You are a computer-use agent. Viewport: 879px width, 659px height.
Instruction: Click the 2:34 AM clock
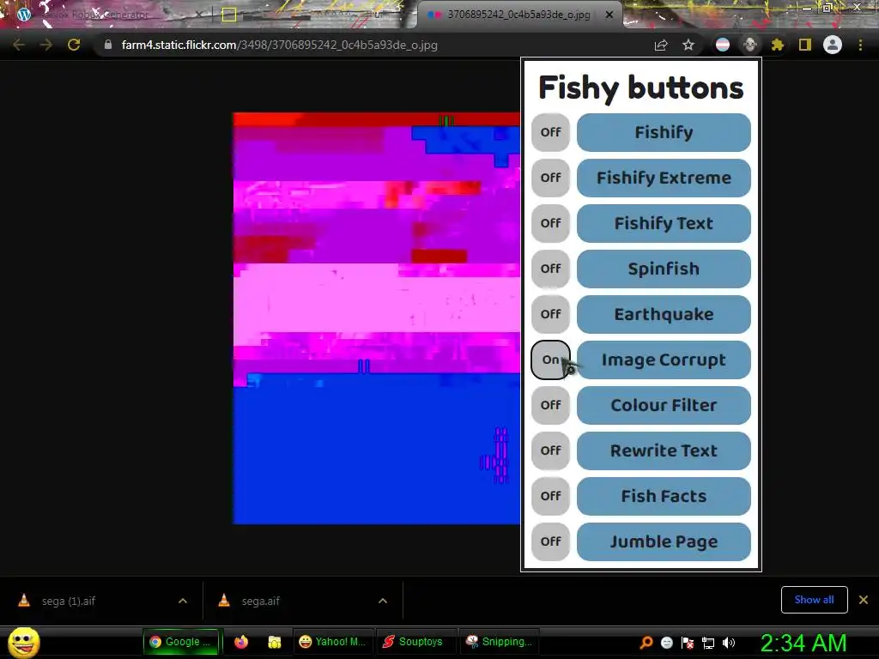pyautogui.click(x=803, y=643)
